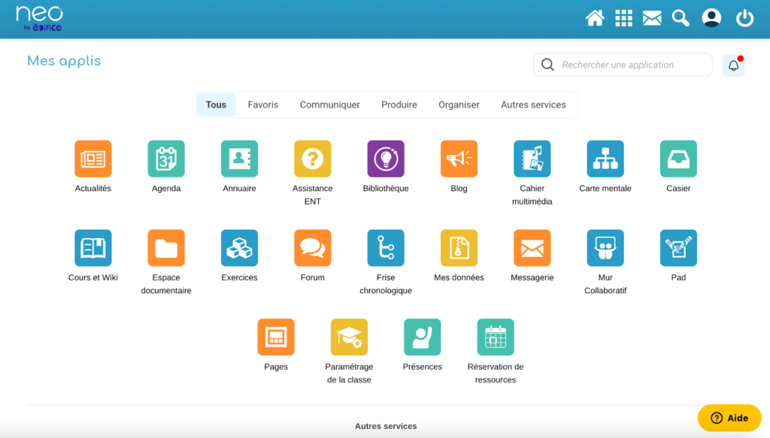The width and height of the screenshot is (770, 438).
Task: Open the Casier app
Action: pos(678,159)
